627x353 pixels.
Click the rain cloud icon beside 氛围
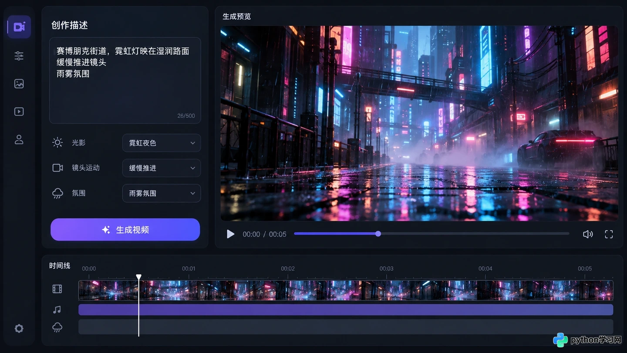pos(57,193)
